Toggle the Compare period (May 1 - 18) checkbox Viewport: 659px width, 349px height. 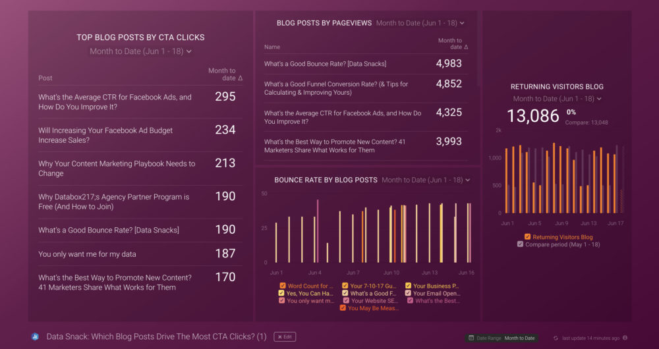pos(521,244)
